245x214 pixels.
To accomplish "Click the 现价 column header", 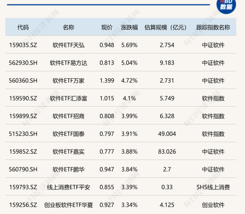I will [x=107, y=27].
